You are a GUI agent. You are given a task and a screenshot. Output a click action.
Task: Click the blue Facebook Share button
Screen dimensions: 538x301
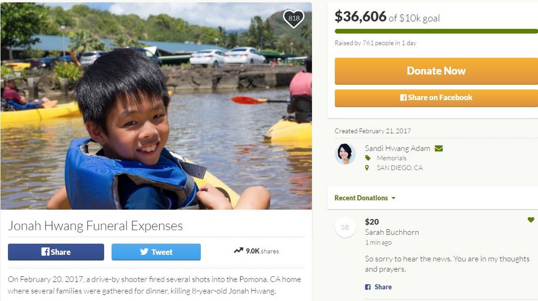(56, 252)
